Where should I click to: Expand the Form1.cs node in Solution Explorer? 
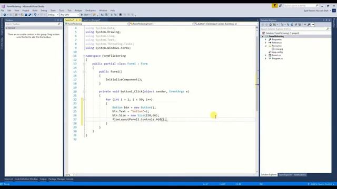(x=265, y=55)
